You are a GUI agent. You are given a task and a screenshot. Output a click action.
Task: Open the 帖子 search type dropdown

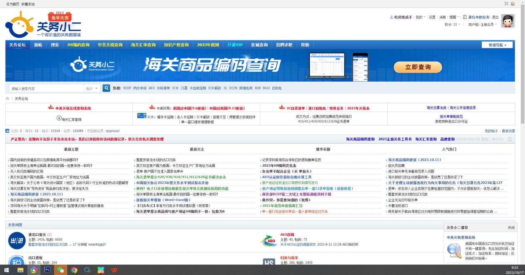(92, 88)
